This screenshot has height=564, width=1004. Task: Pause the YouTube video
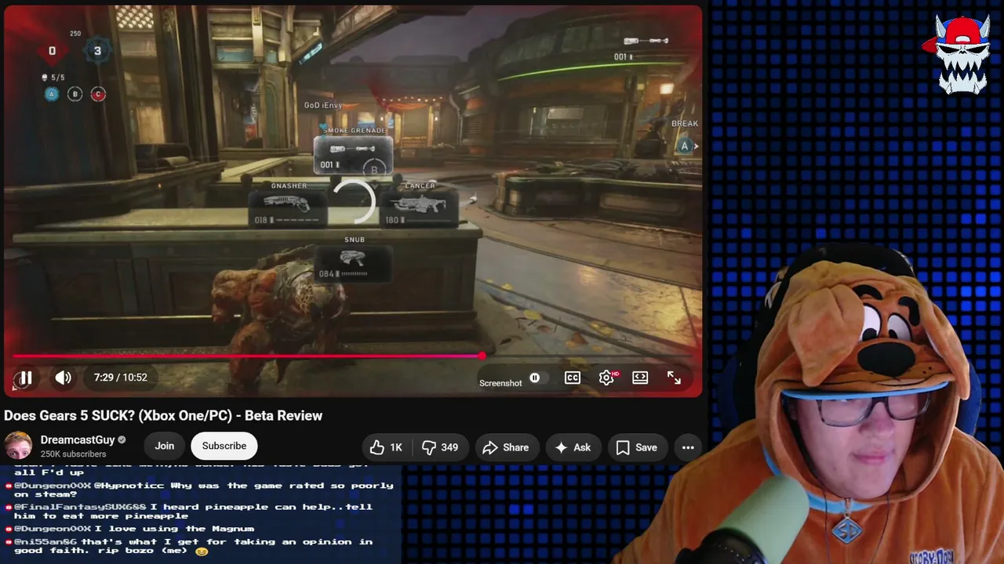pyautogui.click(x=25, y=378)
